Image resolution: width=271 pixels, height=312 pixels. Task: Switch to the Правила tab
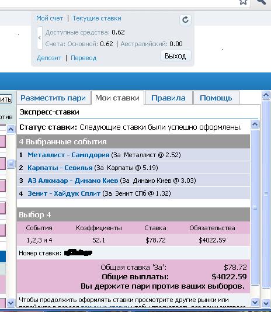tap(168, 98)
